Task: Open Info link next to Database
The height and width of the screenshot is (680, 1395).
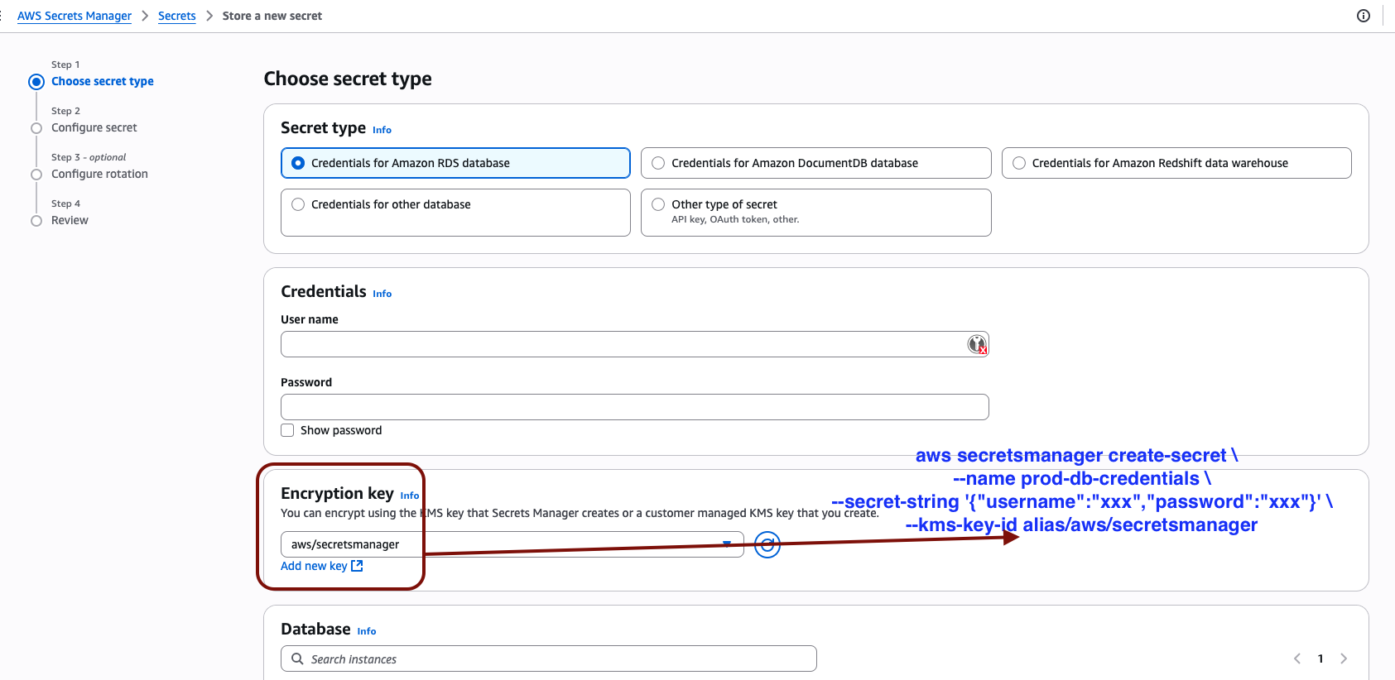Action: 367,631
